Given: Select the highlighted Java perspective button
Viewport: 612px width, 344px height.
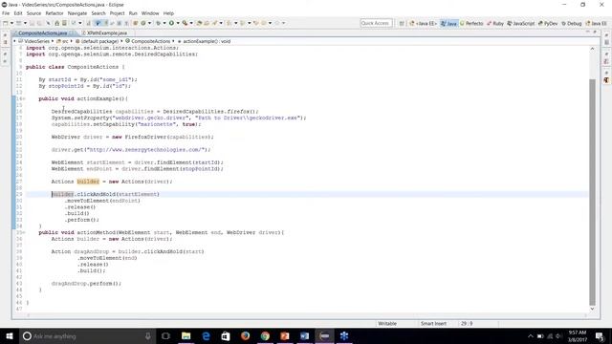Looking at the screenshot, I should tap(448, 23).
